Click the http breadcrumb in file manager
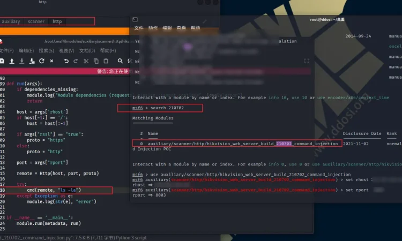This screenshot has width=402, height=241. point(57,21)
